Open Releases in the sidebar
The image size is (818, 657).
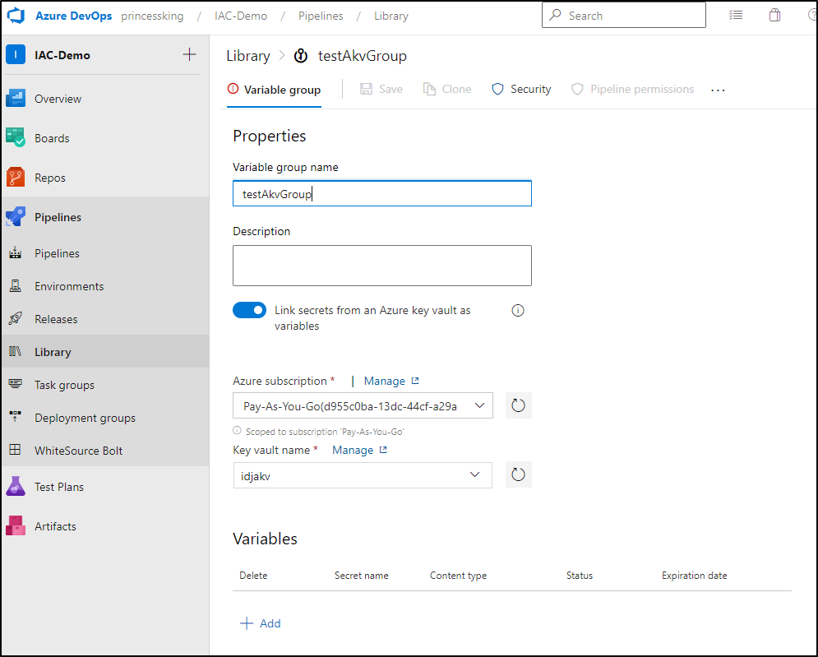point(105,319)
